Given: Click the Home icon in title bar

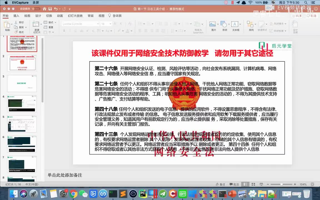Looking at the screenshot, I should click(x=44, y=9).
